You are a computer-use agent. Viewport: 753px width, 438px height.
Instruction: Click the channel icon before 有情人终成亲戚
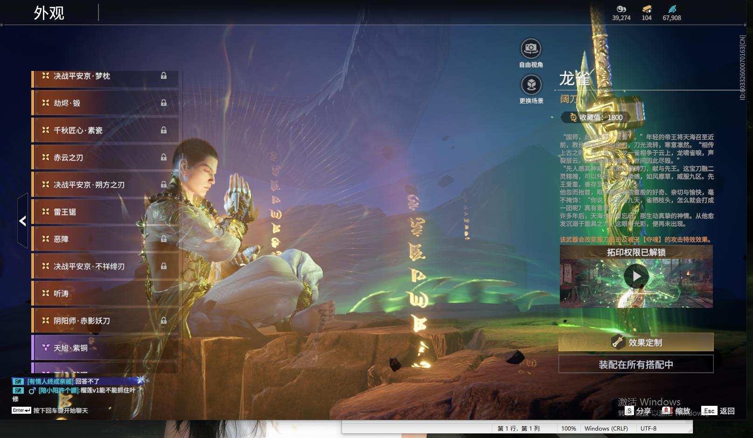(x=18, y=382)
